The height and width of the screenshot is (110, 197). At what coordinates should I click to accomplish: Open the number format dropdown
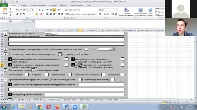(116, 10)
